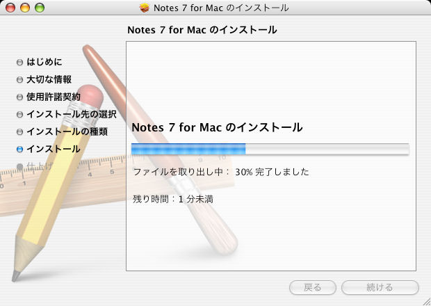Select the 大切な情報 step
This screenshot has height=306, width=431.
point(49,79)
